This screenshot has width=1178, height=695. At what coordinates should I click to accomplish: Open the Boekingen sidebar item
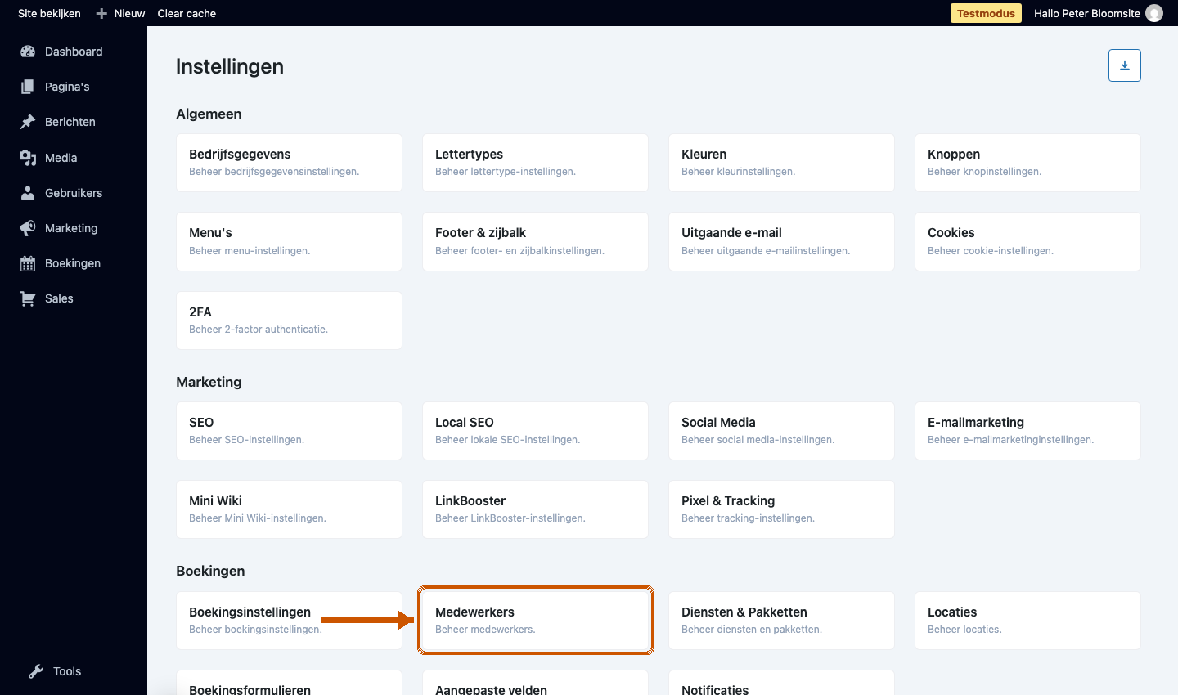click(74, 263)
